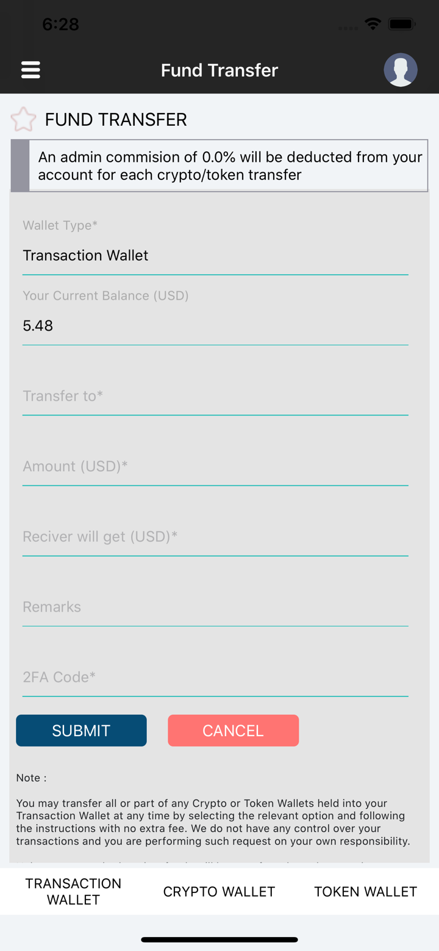Open the hamburger menu
This screenshot has width=439, height=951.
coord(30,70)
